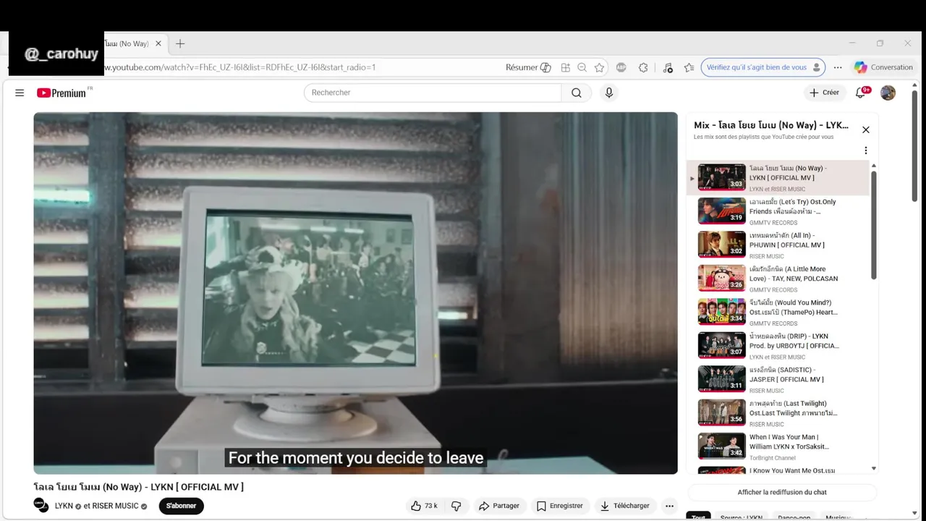Screen dimensions: 926x521
Task: Open the notifications bell
Action: (x=861, y=93)
